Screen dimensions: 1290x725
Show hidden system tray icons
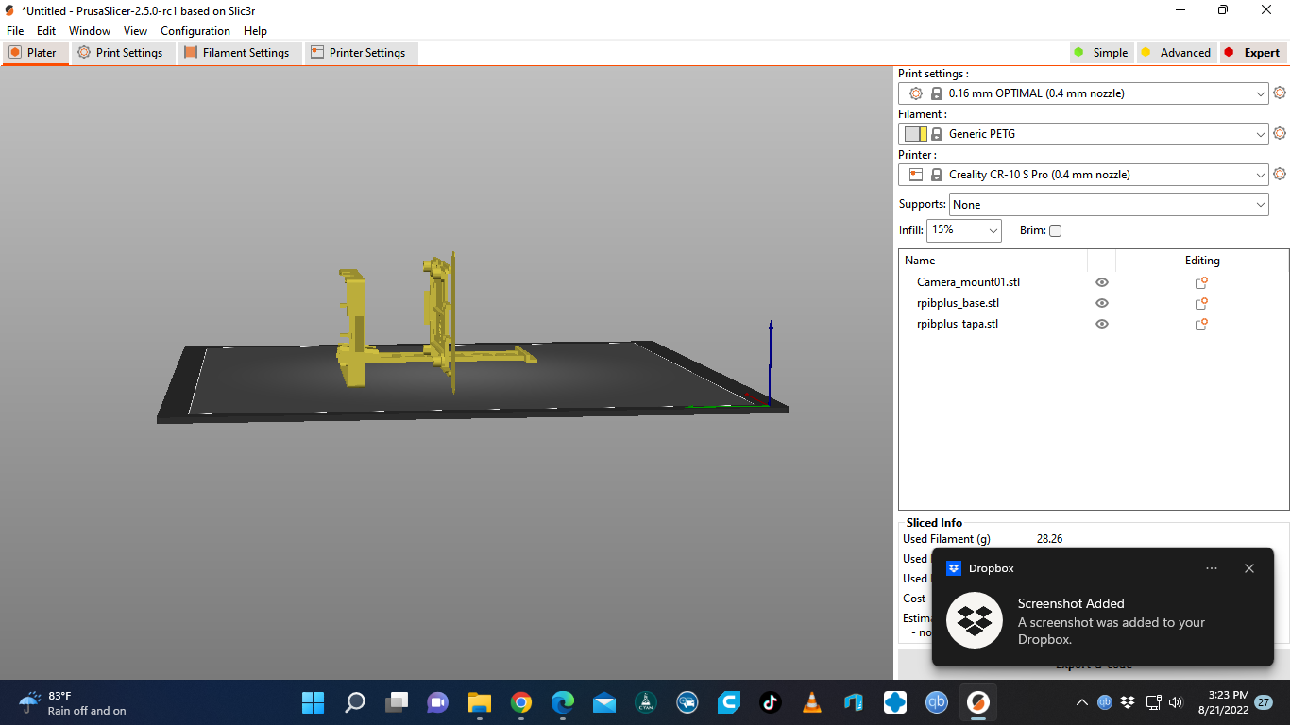(x=1082, y=702)
